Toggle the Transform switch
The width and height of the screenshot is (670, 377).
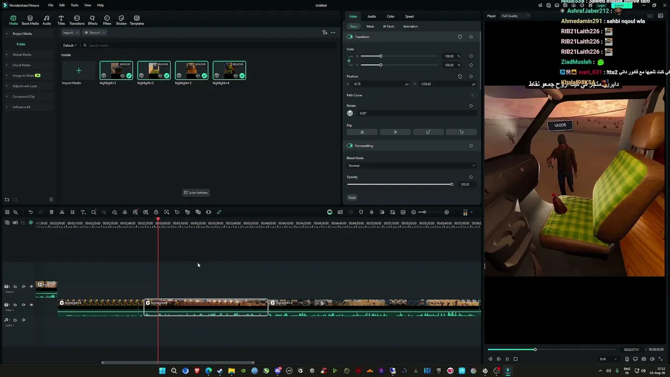coord(350,37)
